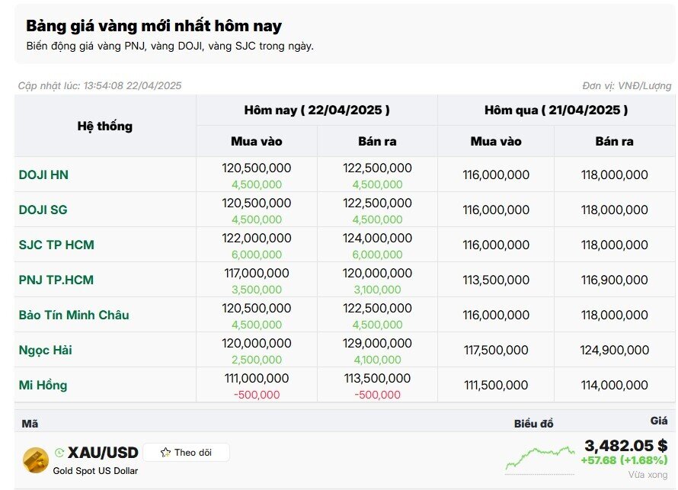Click the gold bar XAU/USD icon

[36, 460]
